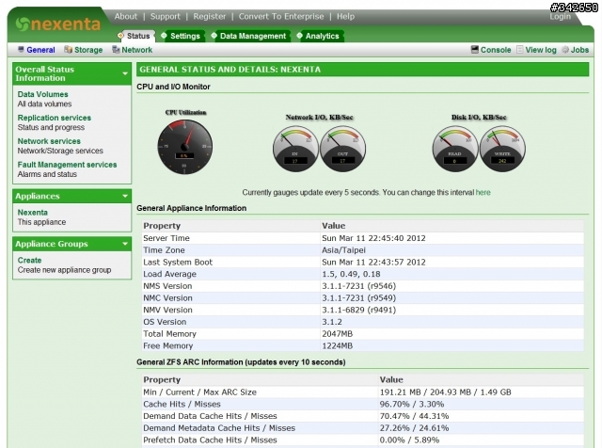The width and height of the screenshot is (602, 448).
Task: Click the Last System Boot row
Action: tap(362, 262)
